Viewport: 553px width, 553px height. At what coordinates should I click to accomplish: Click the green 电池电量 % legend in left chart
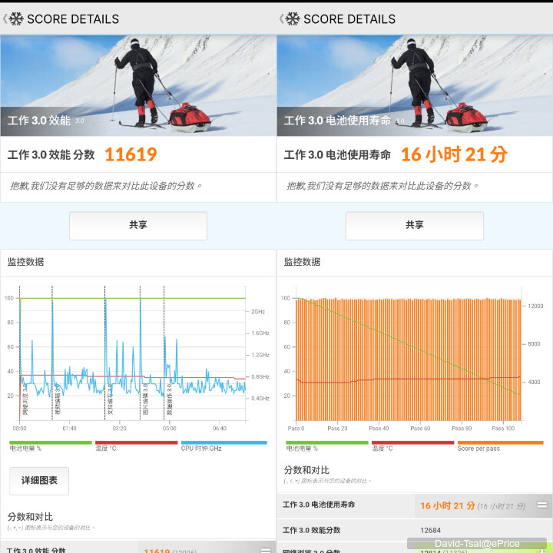tap(51, 446)
